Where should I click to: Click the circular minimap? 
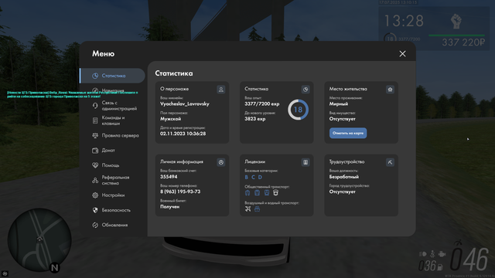click(x=39, y=239)
